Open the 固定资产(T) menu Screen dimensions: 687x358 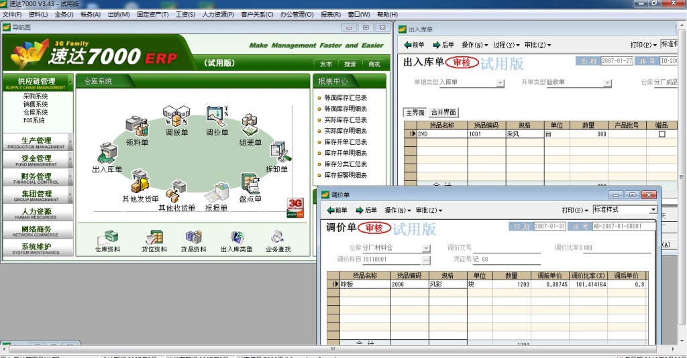pyautogui.click(x=152, y=15)
